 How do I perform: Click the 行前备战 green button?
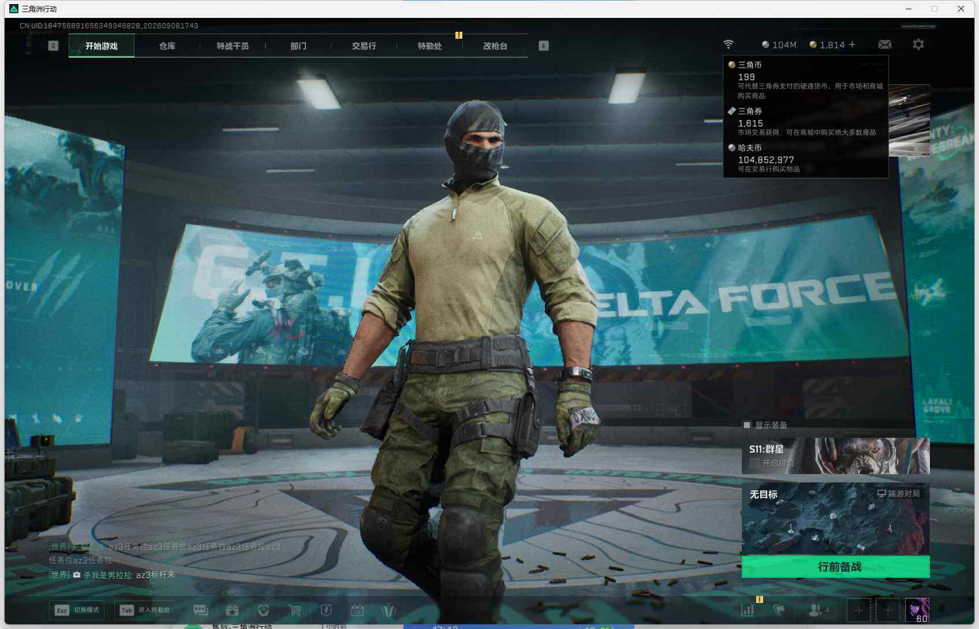pos(836,567)
